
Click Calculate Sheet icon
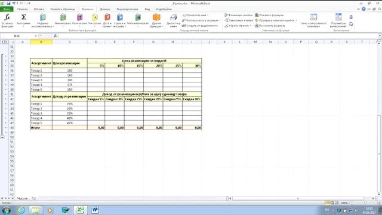pyautogui.click(x=351, y=24)
